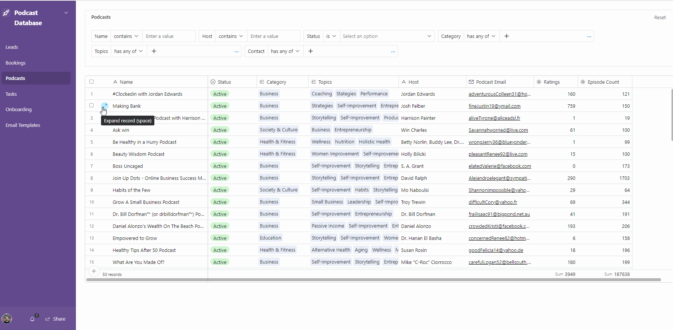Image resolution: width=673 pixels, height=330 pixels.
Task: Click the notification bell icon
Action: 32,319
